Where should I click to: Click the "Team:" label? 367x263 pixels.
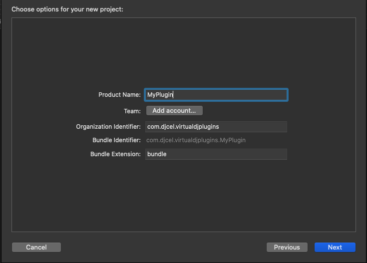pos(132,111)
